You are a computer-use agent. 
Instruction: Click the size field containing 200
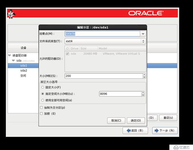pos(104,76)
